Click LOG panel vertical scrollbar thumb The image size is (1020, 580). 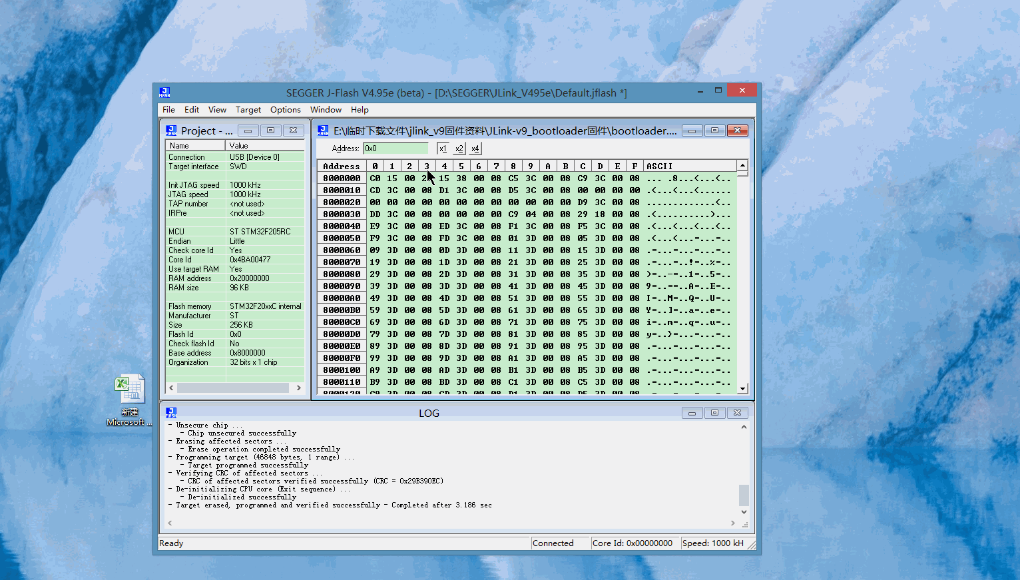pos(744,495)
